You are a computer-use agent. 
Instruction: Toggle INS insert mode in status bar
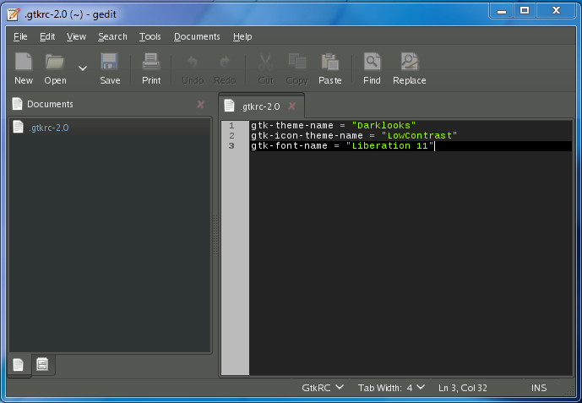click(x=538, y=388)
